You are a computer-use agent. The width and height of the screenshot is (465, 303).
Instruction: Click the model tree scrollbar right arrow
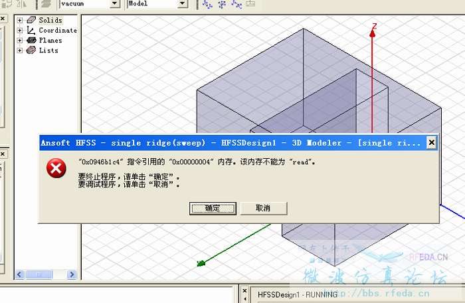(72, 274)
